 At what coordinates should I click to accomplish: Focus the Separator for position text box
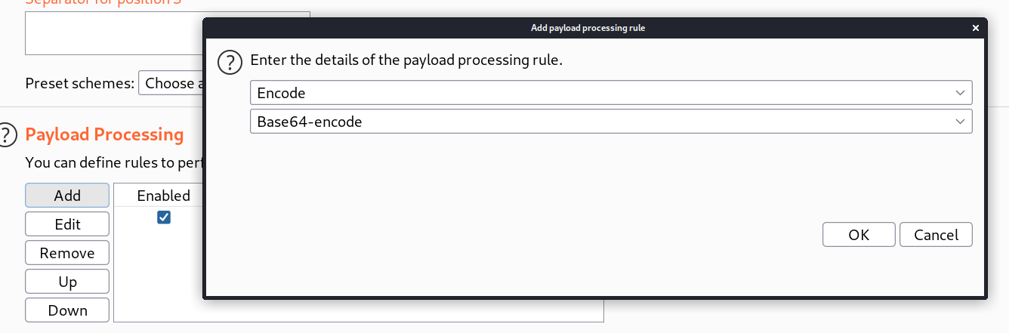(113, 33)
